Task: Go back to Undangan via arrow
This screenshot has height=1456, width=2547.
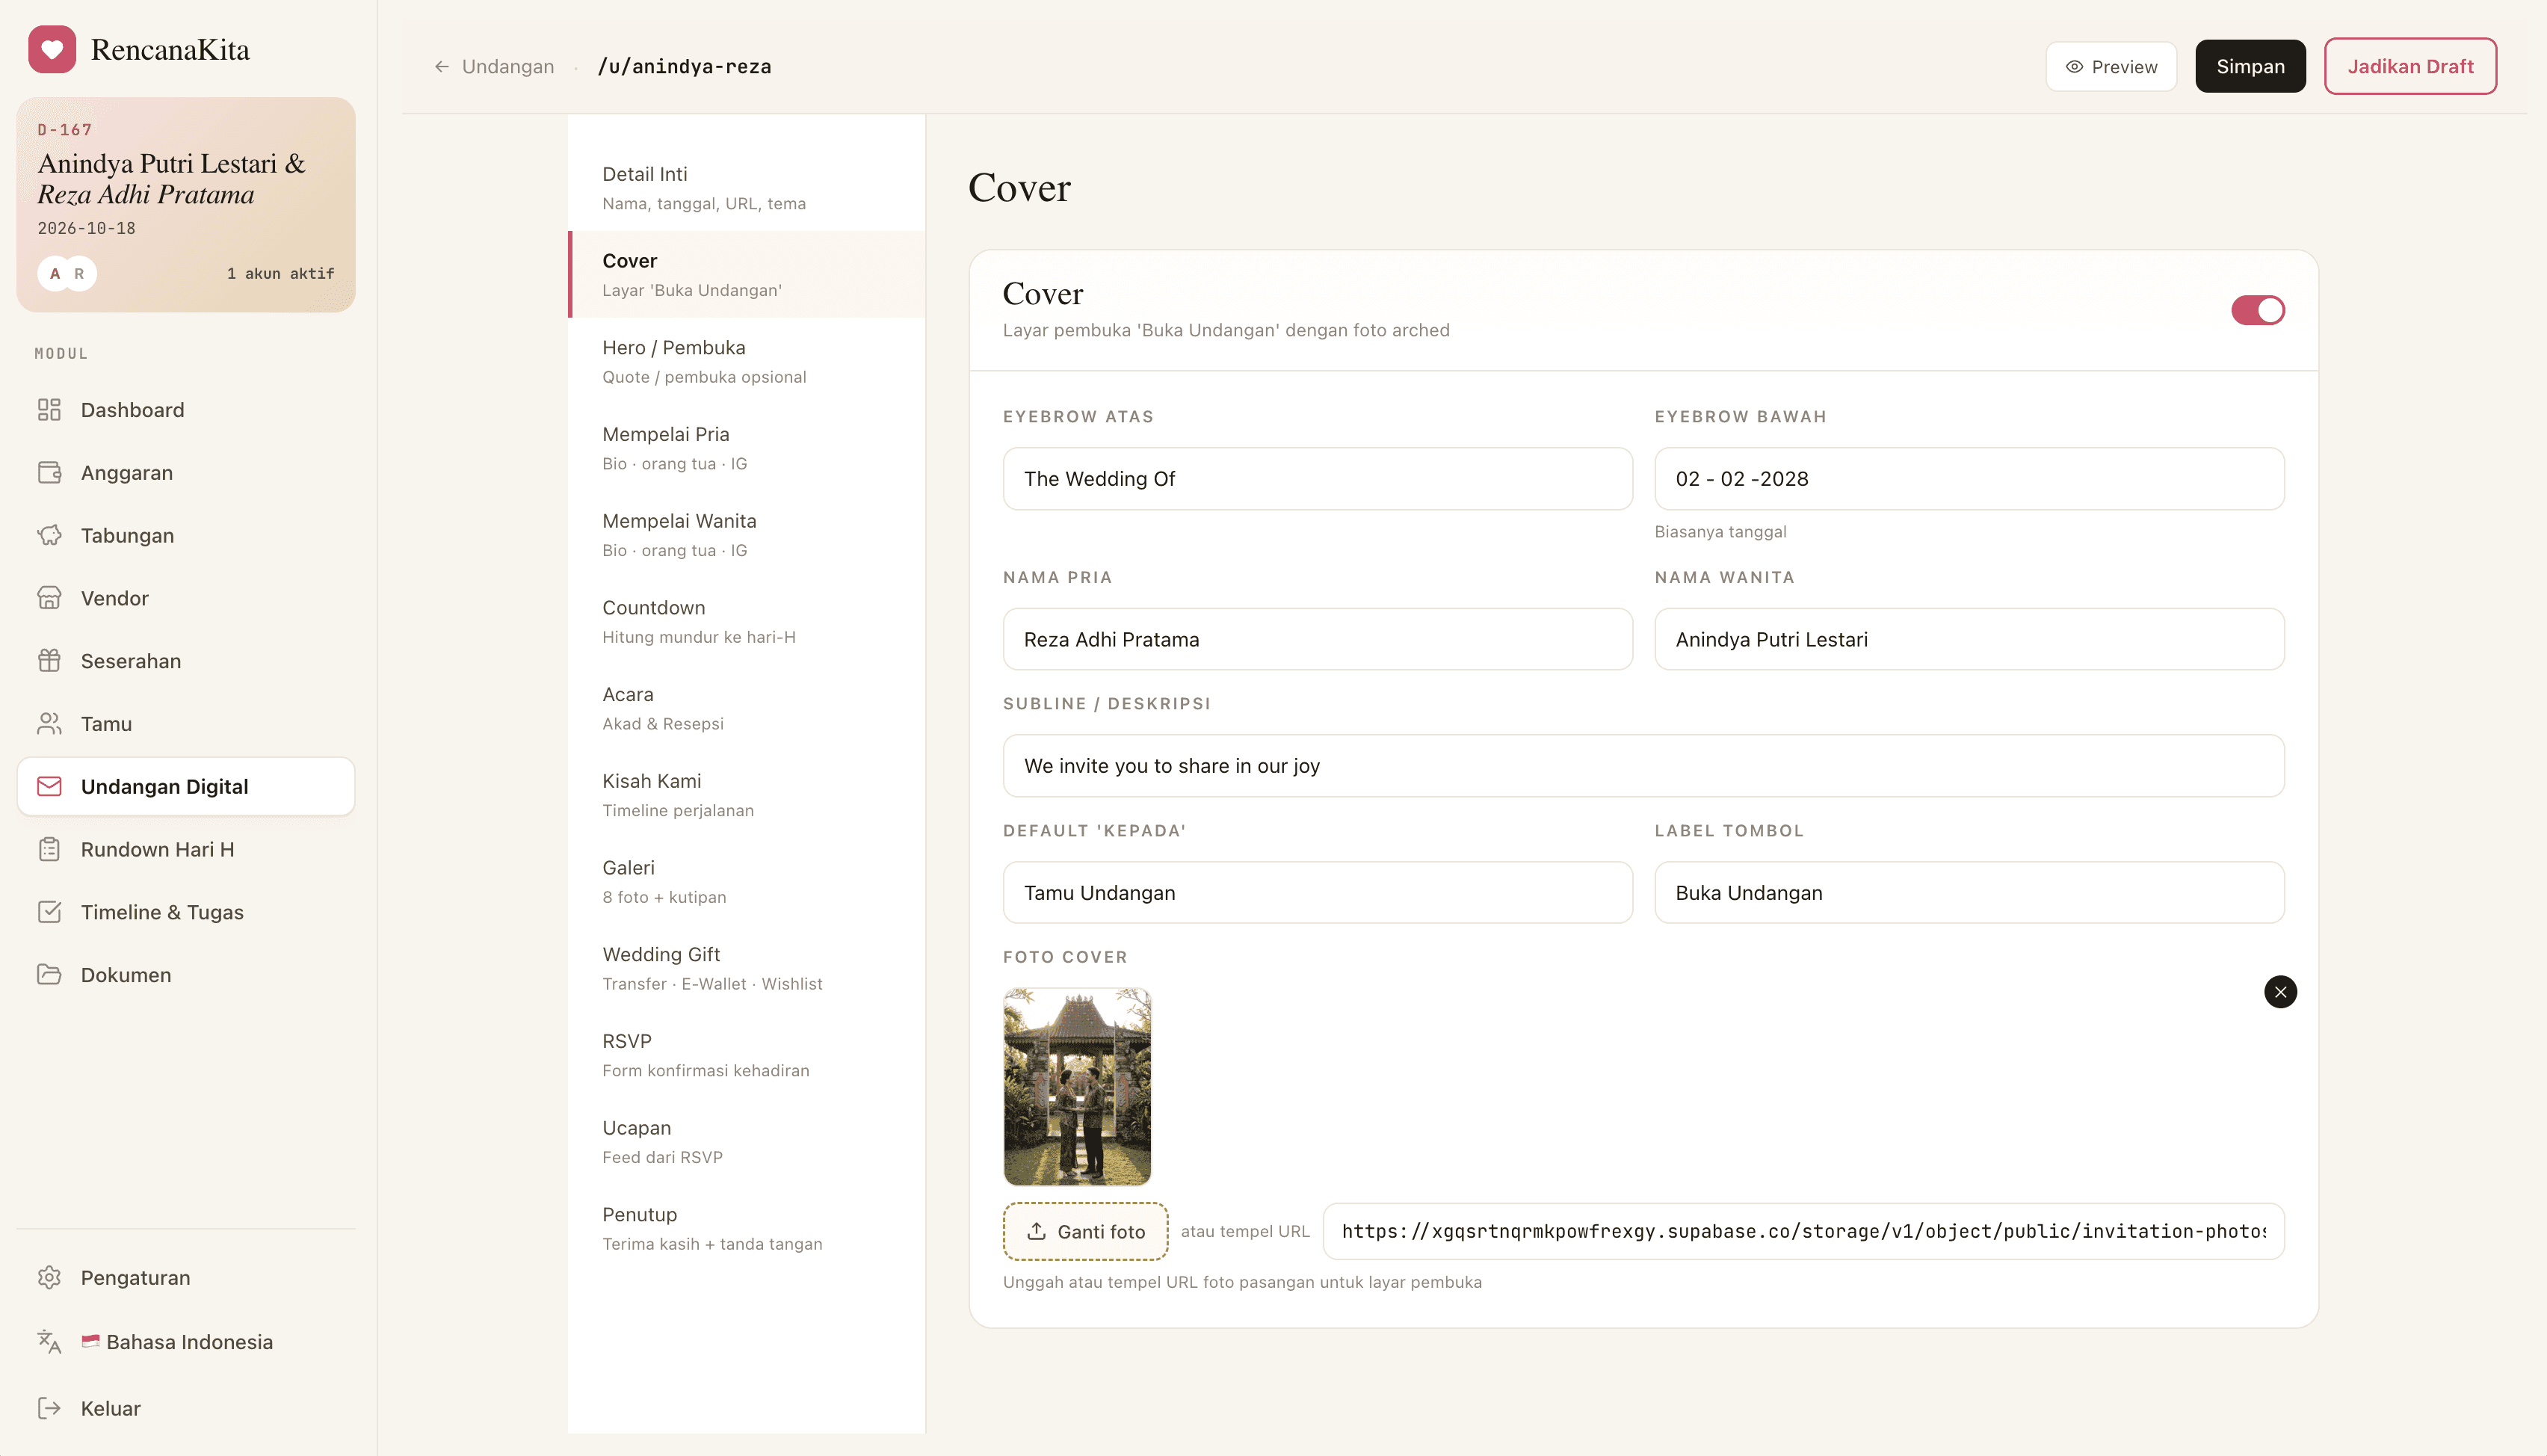Action: coord(441,67)
